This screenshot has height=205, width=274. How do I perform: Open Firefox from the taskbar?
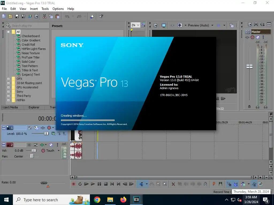123,200
